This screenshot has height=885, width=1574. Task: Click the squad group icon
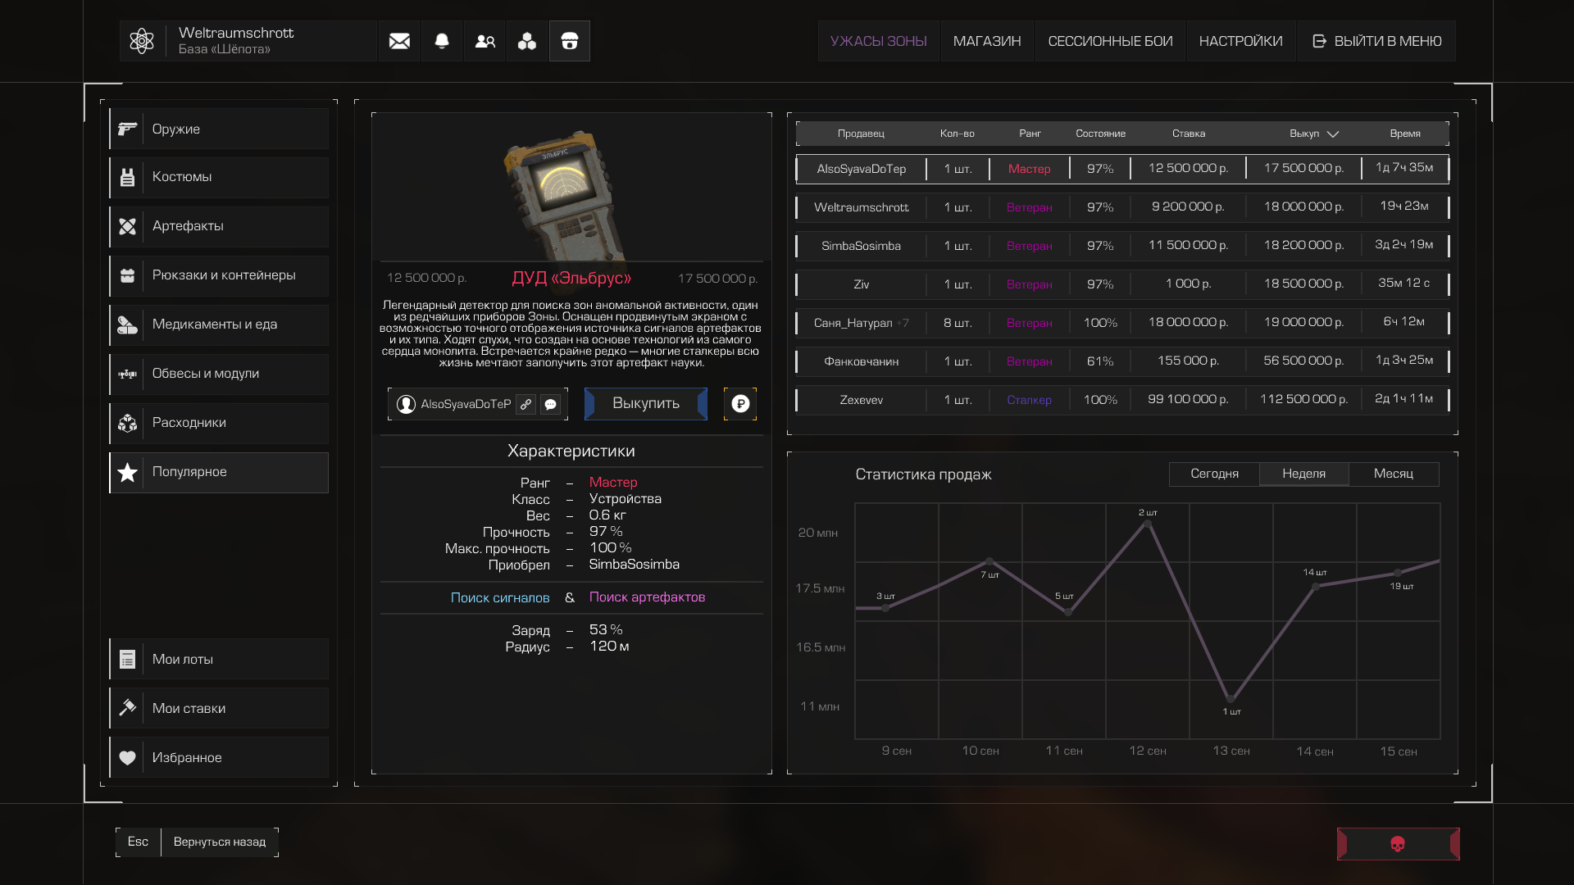pos(527,41)
